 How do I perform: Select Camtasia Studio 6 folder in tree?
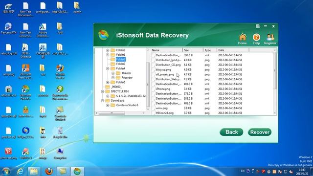(127, 105)
